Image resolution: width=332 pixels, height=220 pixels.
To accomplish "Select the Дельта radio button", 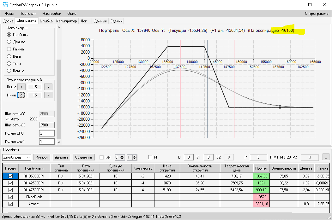I will click(x=9, y=42).
